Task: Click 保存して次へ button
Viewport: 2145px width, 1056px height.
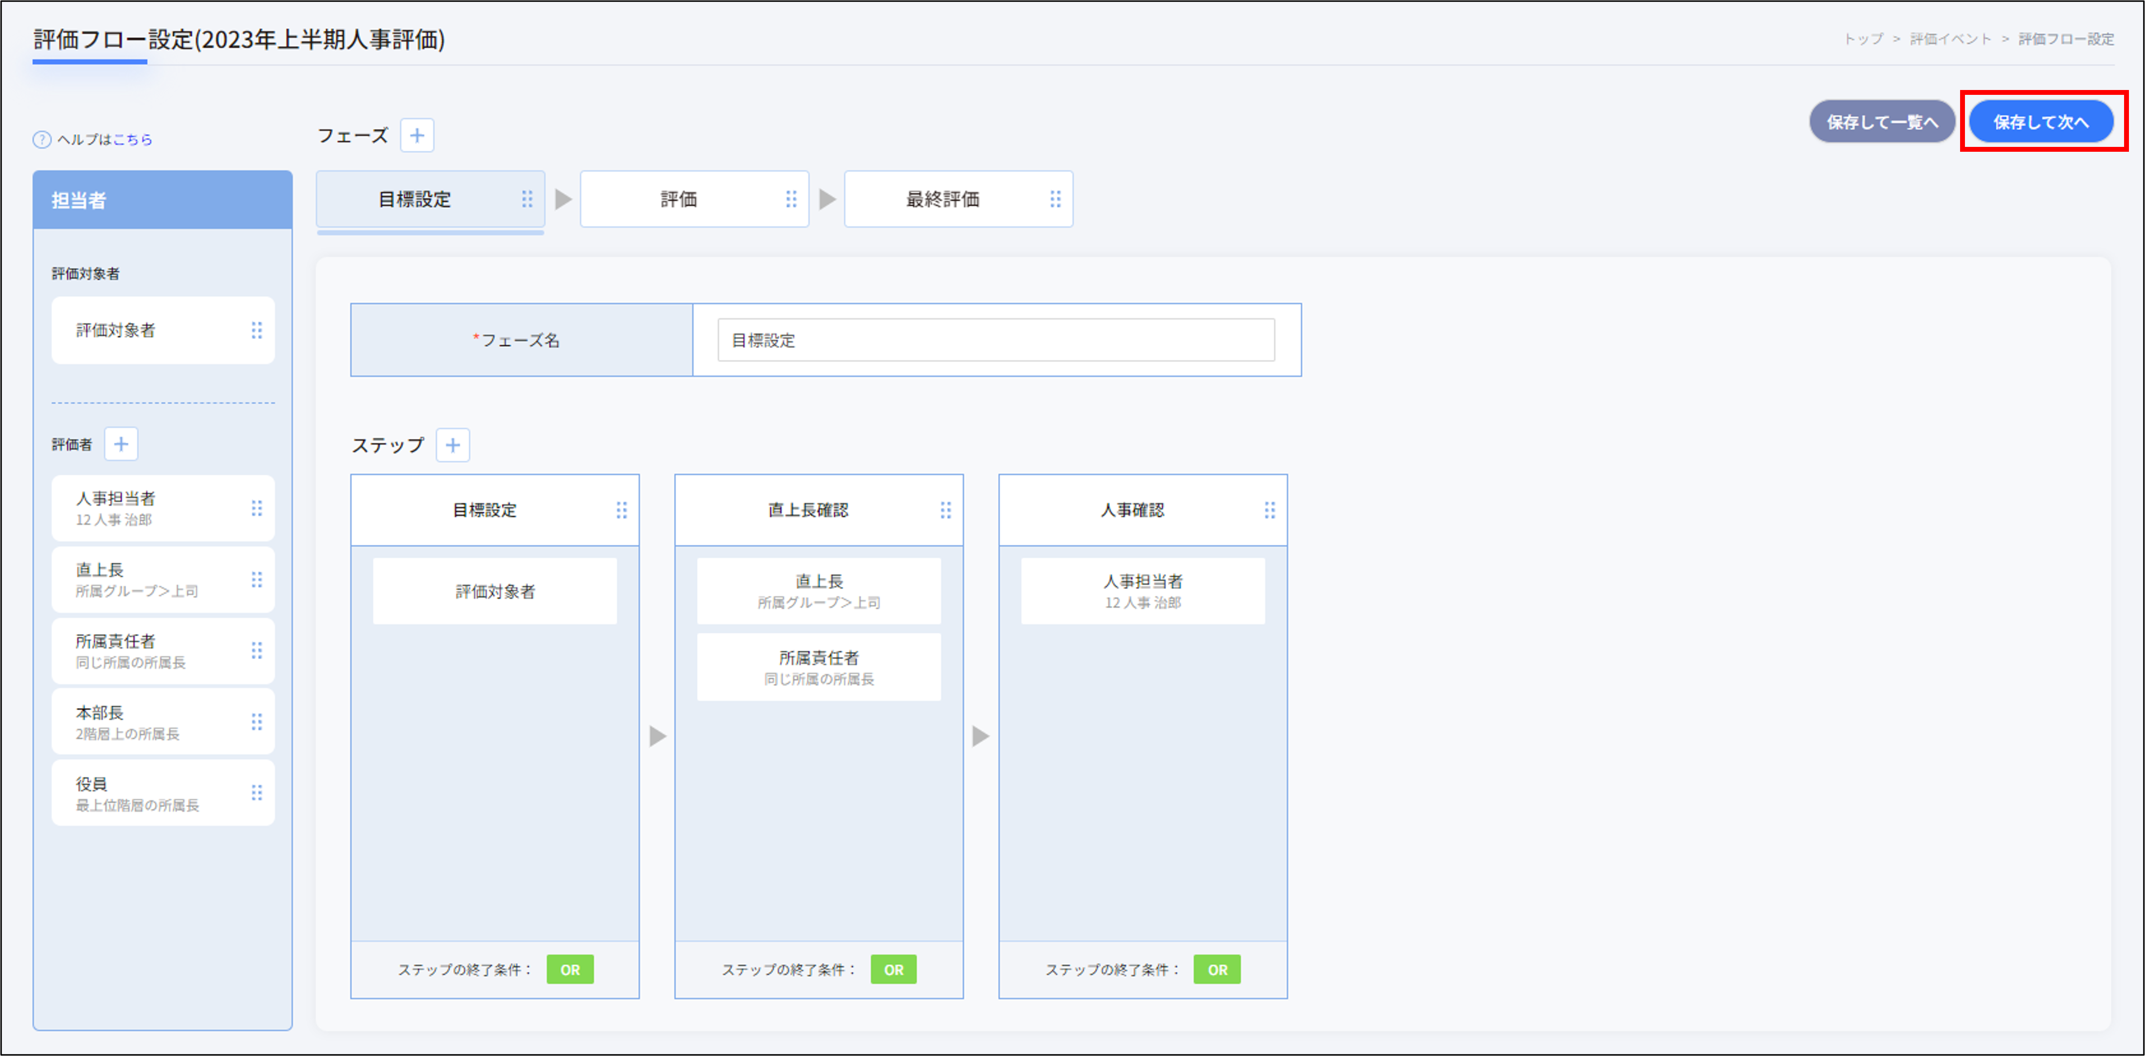Action: [2040, 122]
